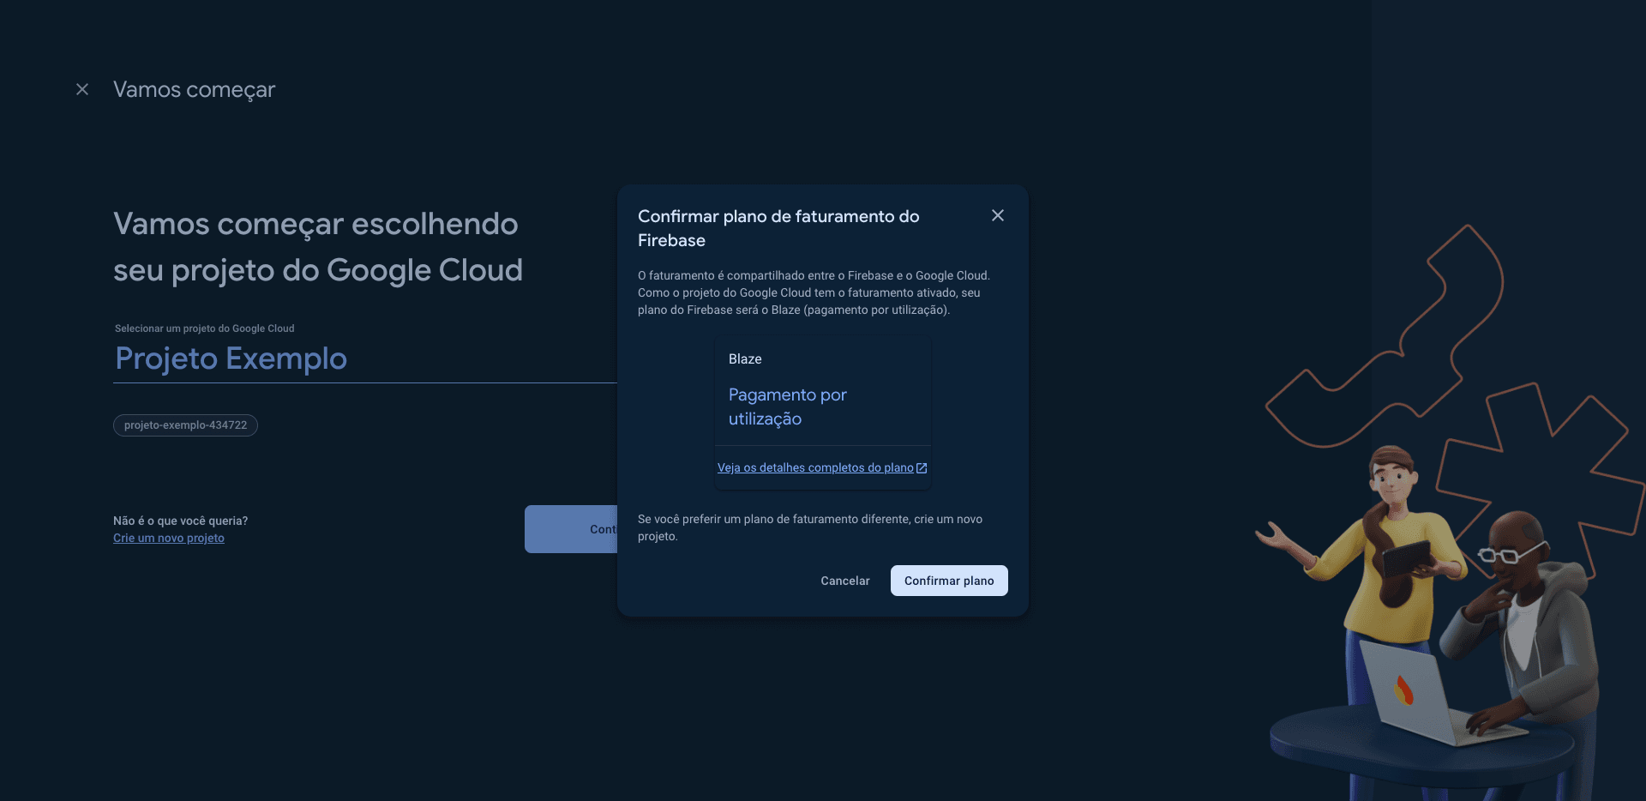Click Cancelar in the dialog

click(x=844, y=581)
